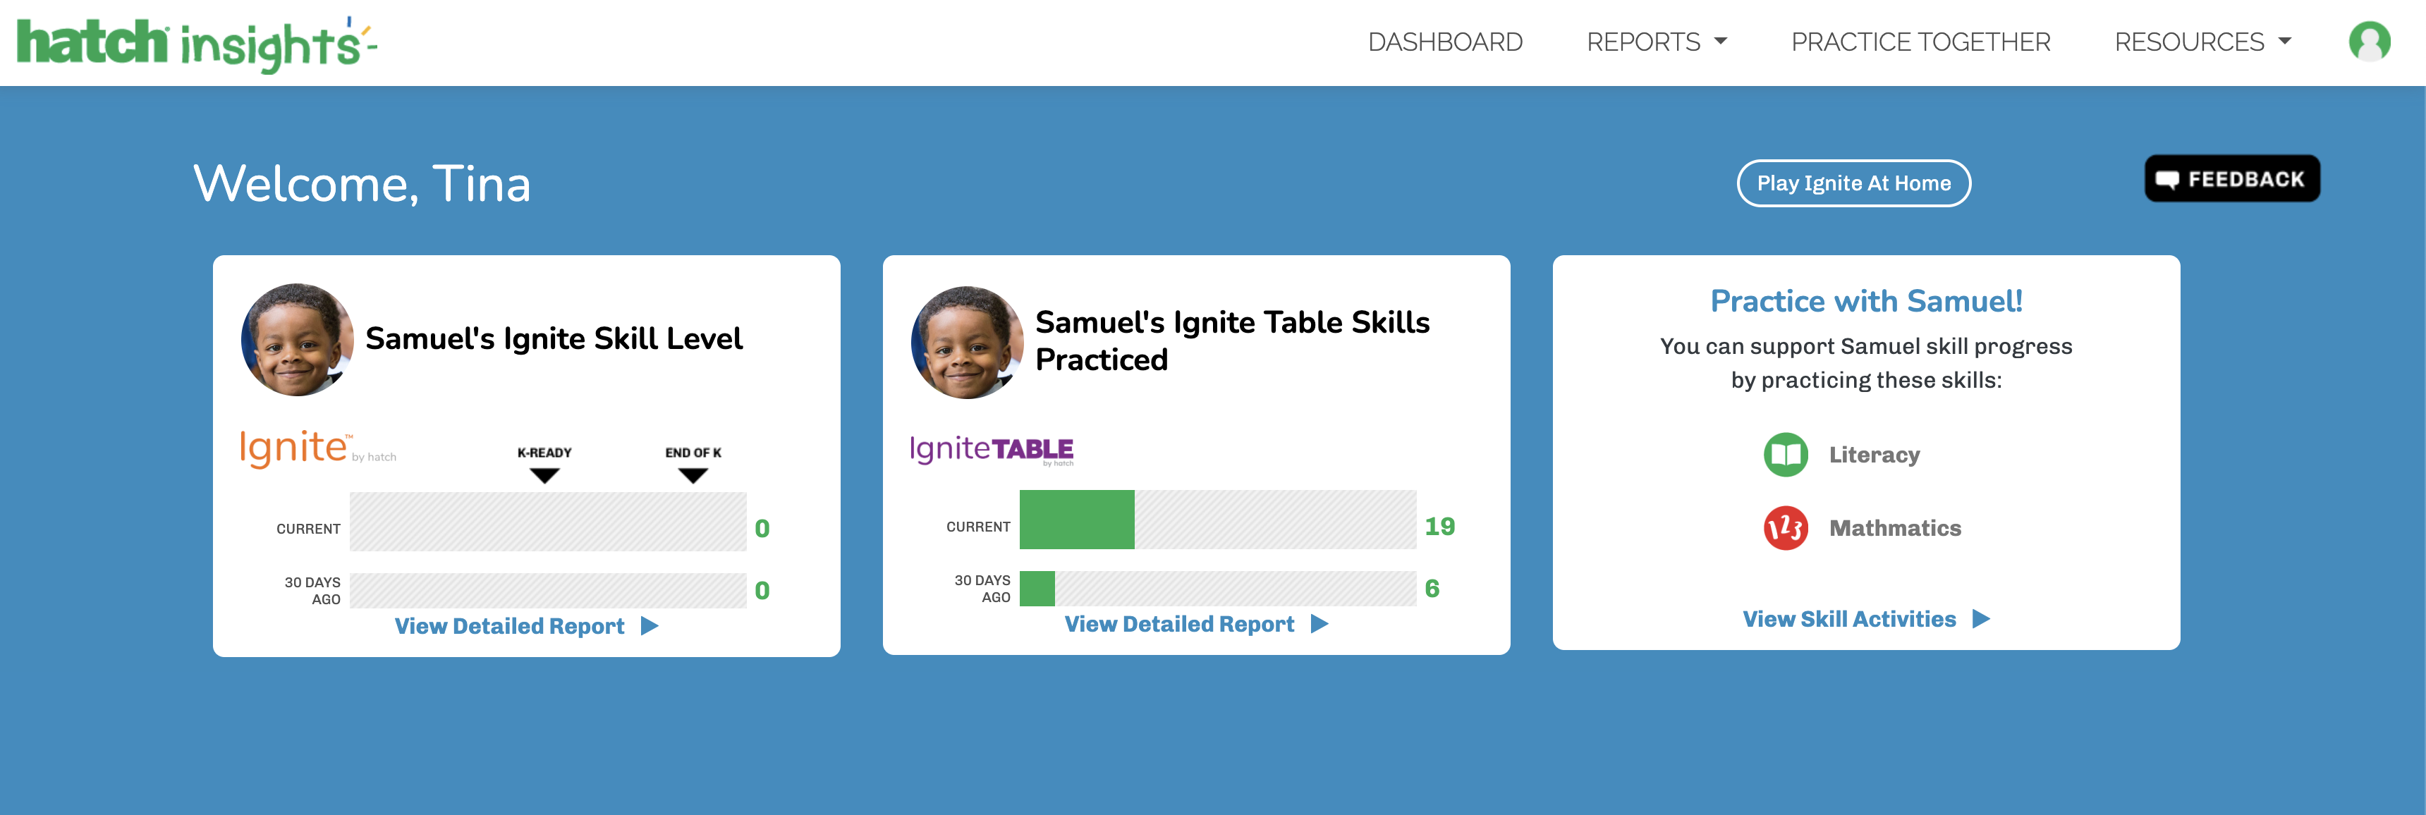Click the K-READY marker arrow
The height and width of the screenshot is (815, 2426).
click(x=544, y=476)
